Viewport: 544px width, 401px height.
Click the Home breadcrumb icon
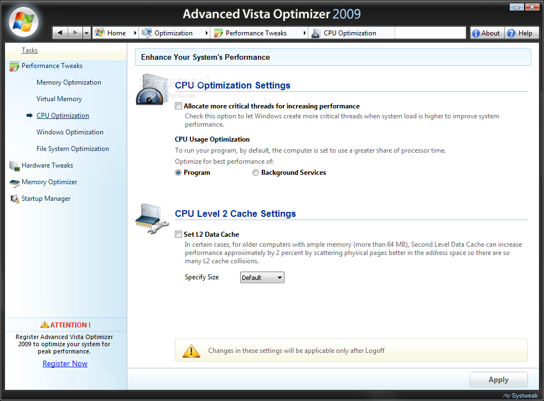point(100,33)
